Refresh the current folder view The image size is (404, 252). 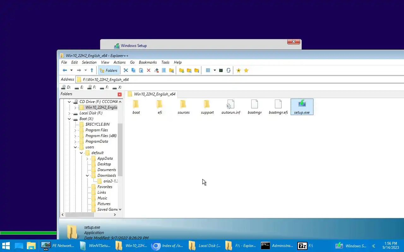click(x=229, y=70)
